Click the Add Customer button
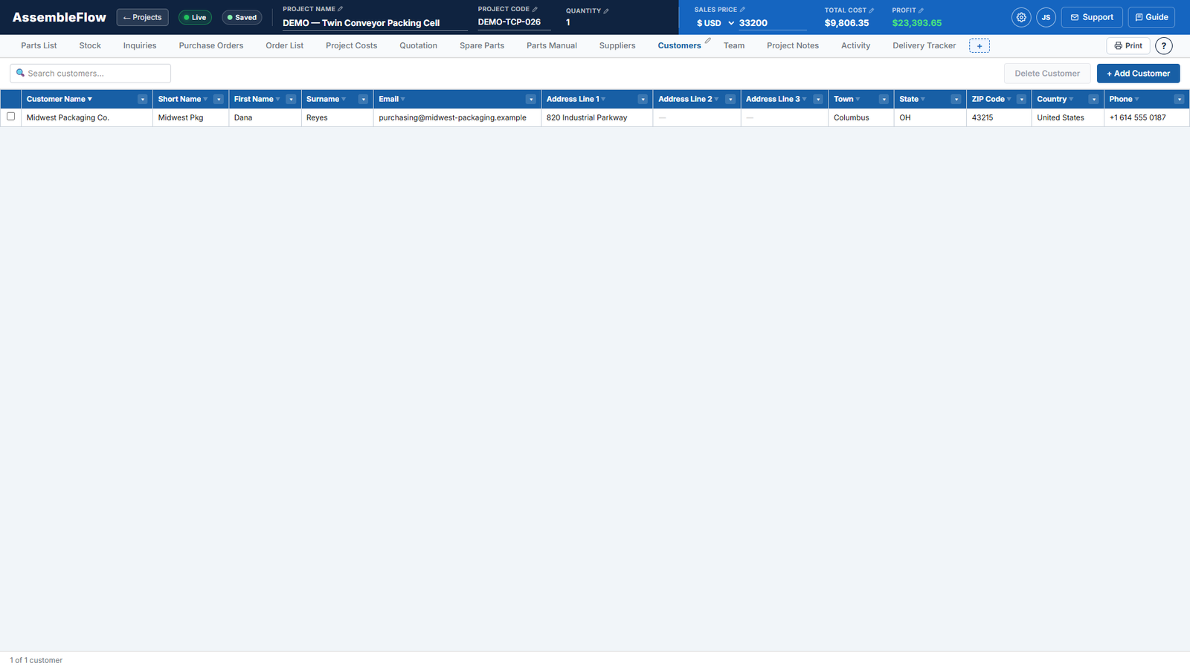 coord(1138,74)
